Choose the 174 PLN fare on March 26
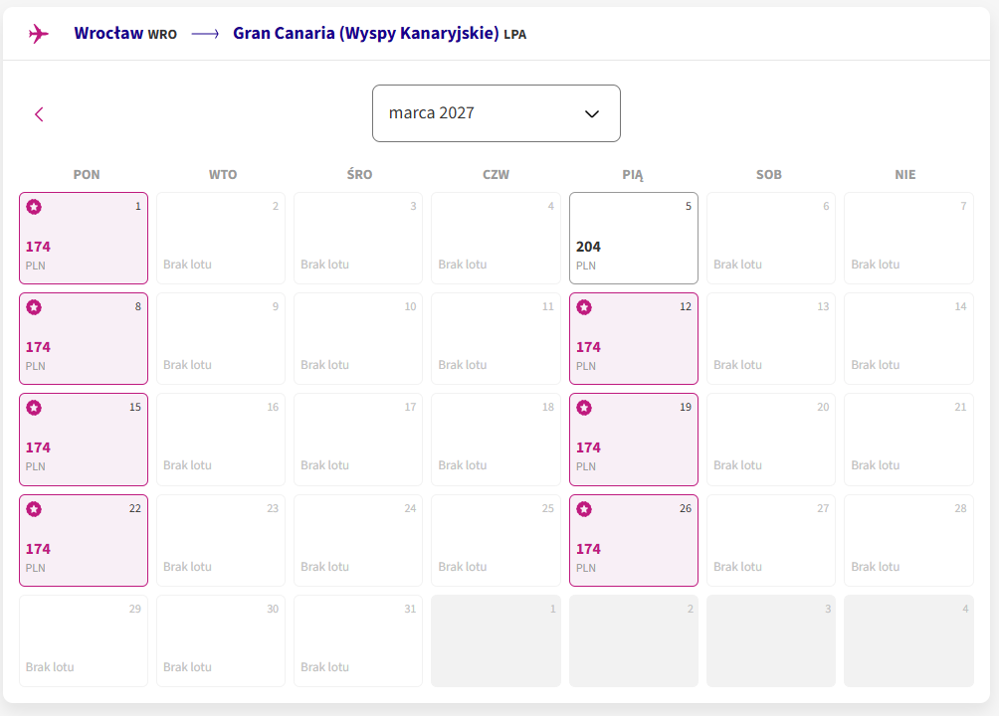The height and width of the screenshot is (716, 999). (x=633, y=540)
